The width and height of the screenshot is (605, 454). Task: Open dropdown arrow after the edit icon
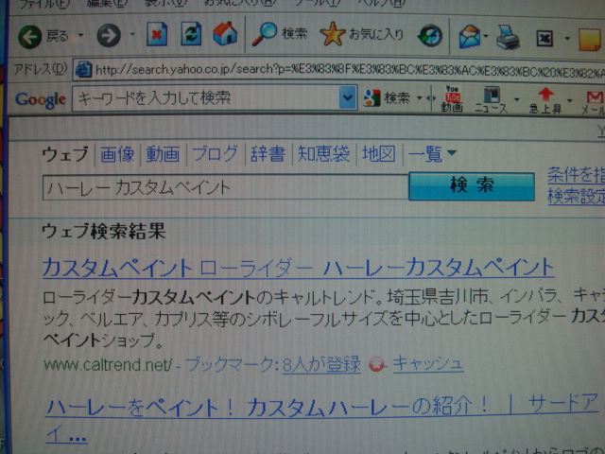[x=567, y=38]
